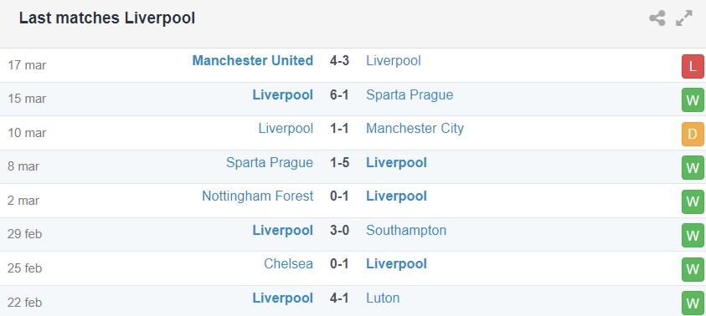The image size is (706, 316).
Task: Open the Manchester City team link
Action: [x=415, y=129]
